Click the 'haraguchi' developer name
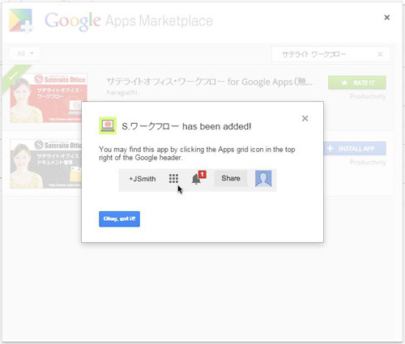 pyautogui.click(x=122, y=92)
